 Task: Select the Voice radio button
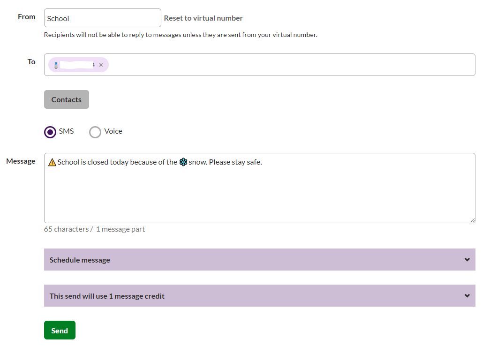[95, 132]
